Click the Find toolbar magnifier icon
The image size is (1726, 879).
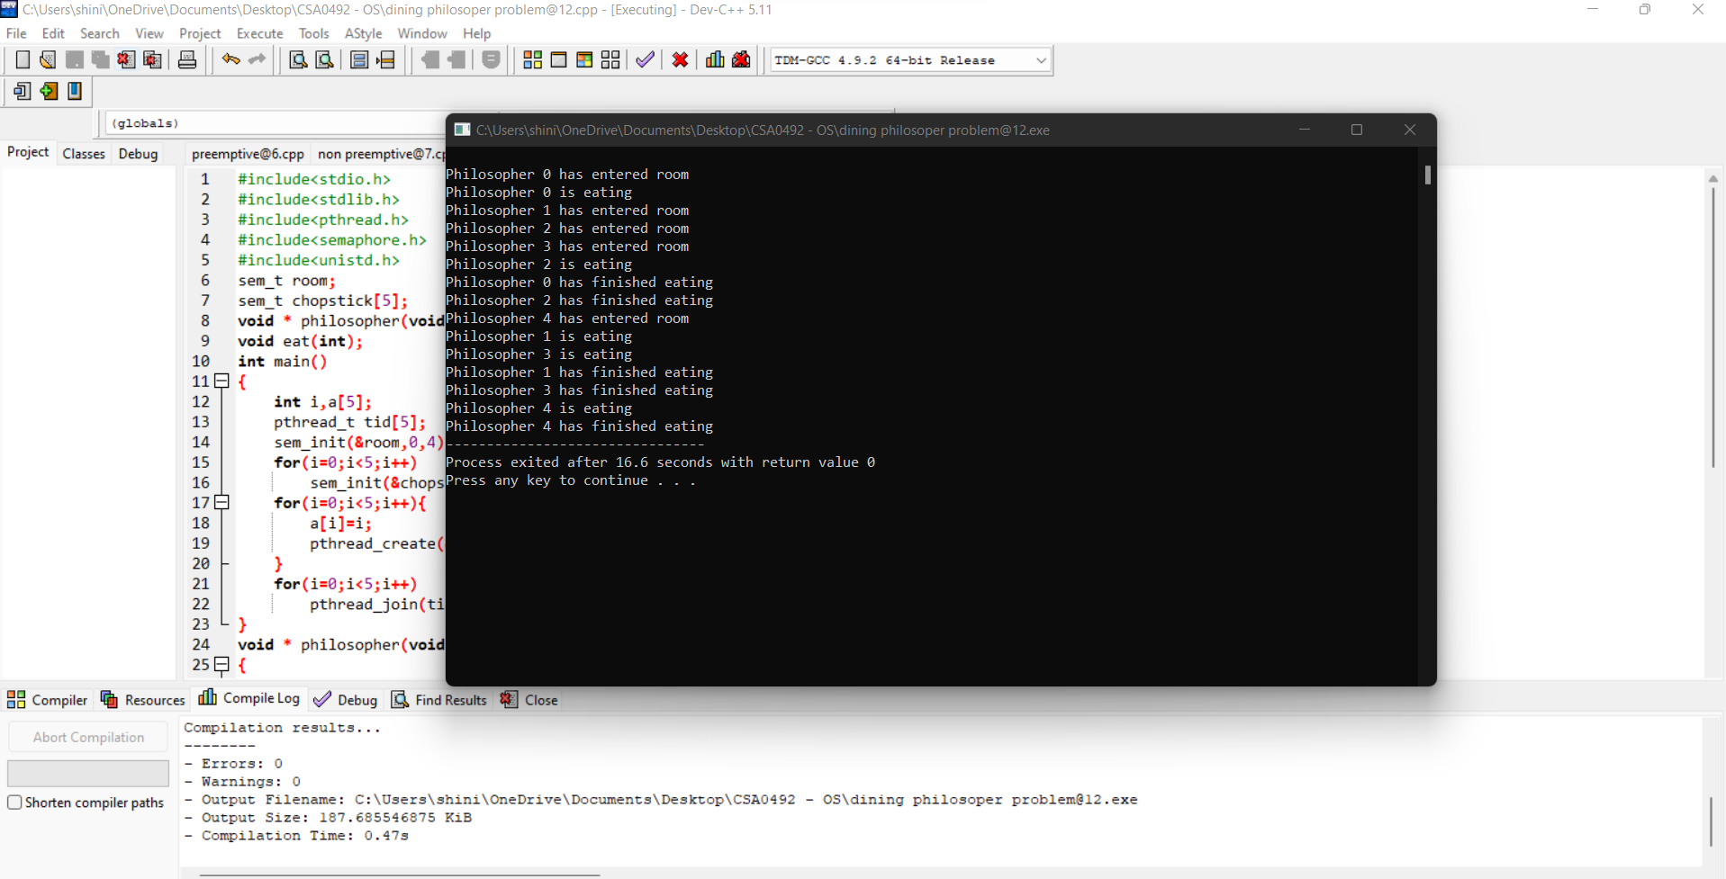297,59
